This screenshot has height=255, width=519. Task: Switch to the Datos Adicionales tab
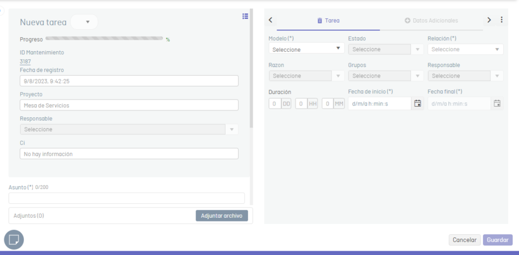tap(431, 21)
